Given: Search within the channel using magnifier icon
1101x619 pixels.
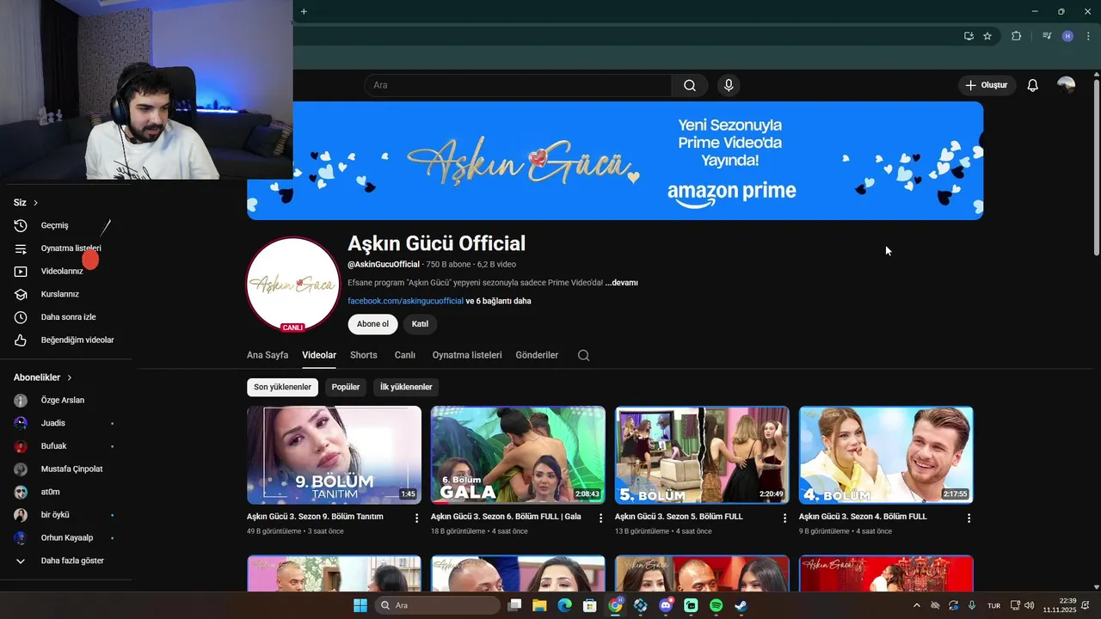Looking at the screenshot, I should [583, 355].
